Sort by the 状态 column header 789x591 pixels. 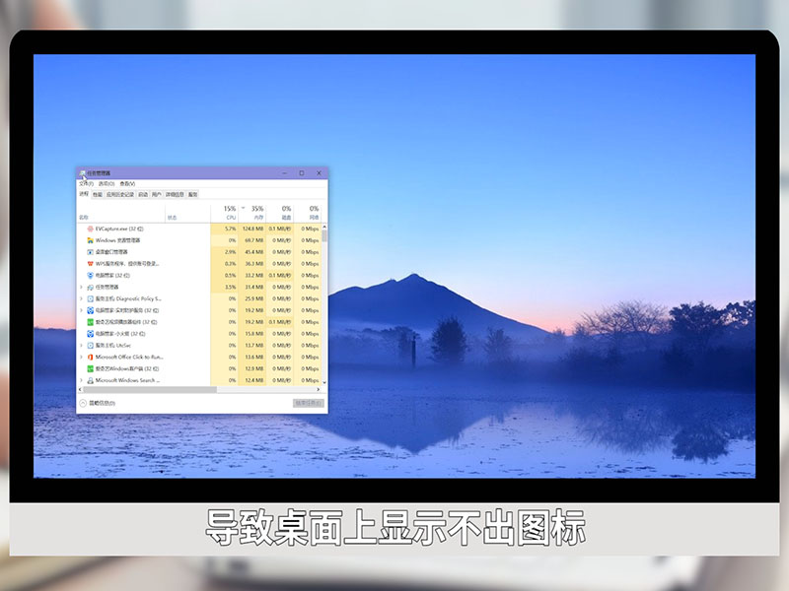[x=187, y=213]
